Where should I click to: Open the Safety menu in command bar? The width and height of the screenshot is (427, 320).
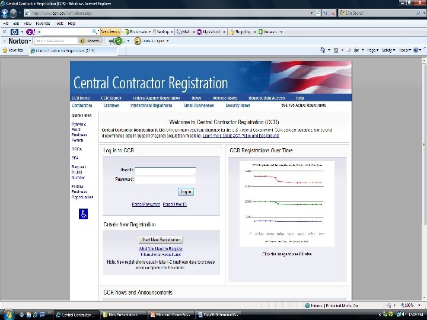tap(388, 50)
